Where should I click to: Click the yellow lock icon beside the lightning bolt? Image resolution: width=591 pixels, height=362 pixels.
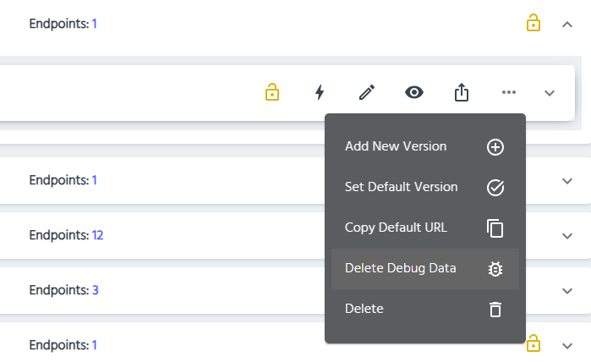[x=271, y=92]
